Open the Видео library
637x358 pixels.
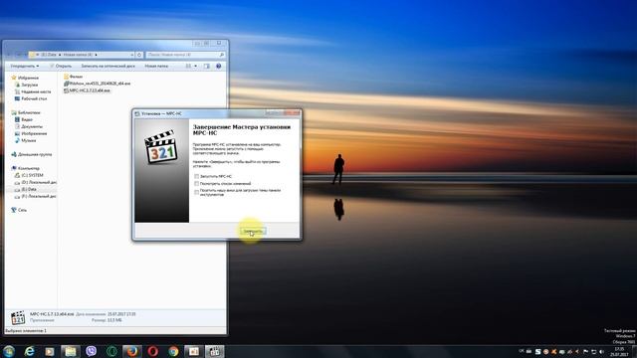[x=24, y=119]
